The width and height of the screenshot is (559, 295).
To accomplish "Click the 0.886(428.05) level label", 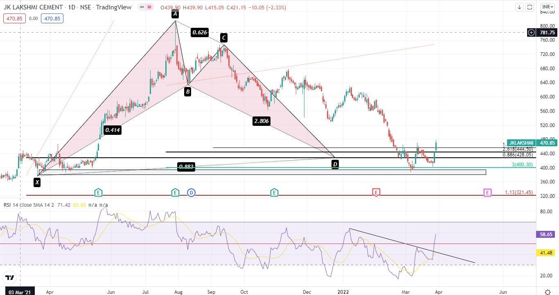I will (518, 155).
